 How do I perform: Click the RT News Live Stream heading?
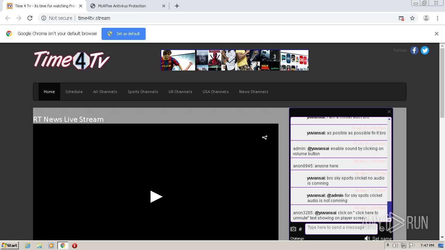click(x=68, y=119)
